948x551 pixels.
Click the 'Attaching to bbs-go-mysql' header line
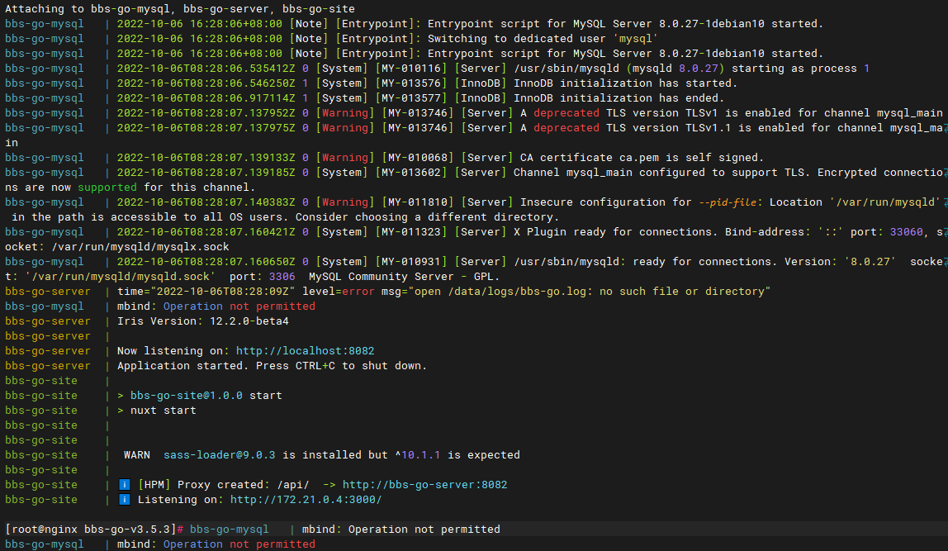point(180,8)
